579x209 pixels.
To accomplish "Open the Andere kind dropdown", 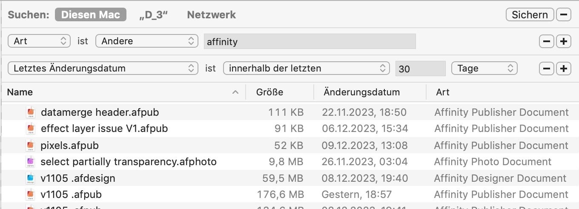I will point(147,41).
